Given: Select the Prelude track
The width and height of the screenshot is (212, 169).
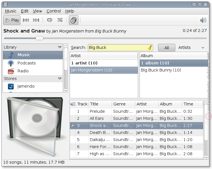Looking at the screenshot, I should point(137,111).
